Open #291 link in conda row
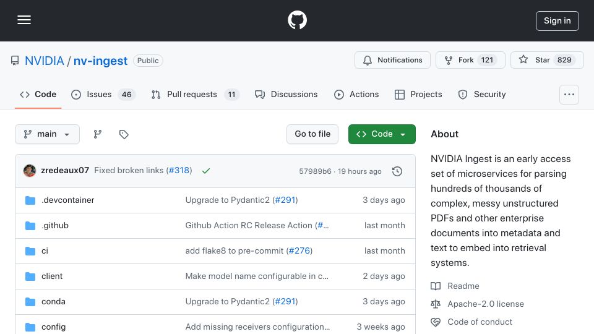This screenshot has width=594, height=334. (285, 301)
